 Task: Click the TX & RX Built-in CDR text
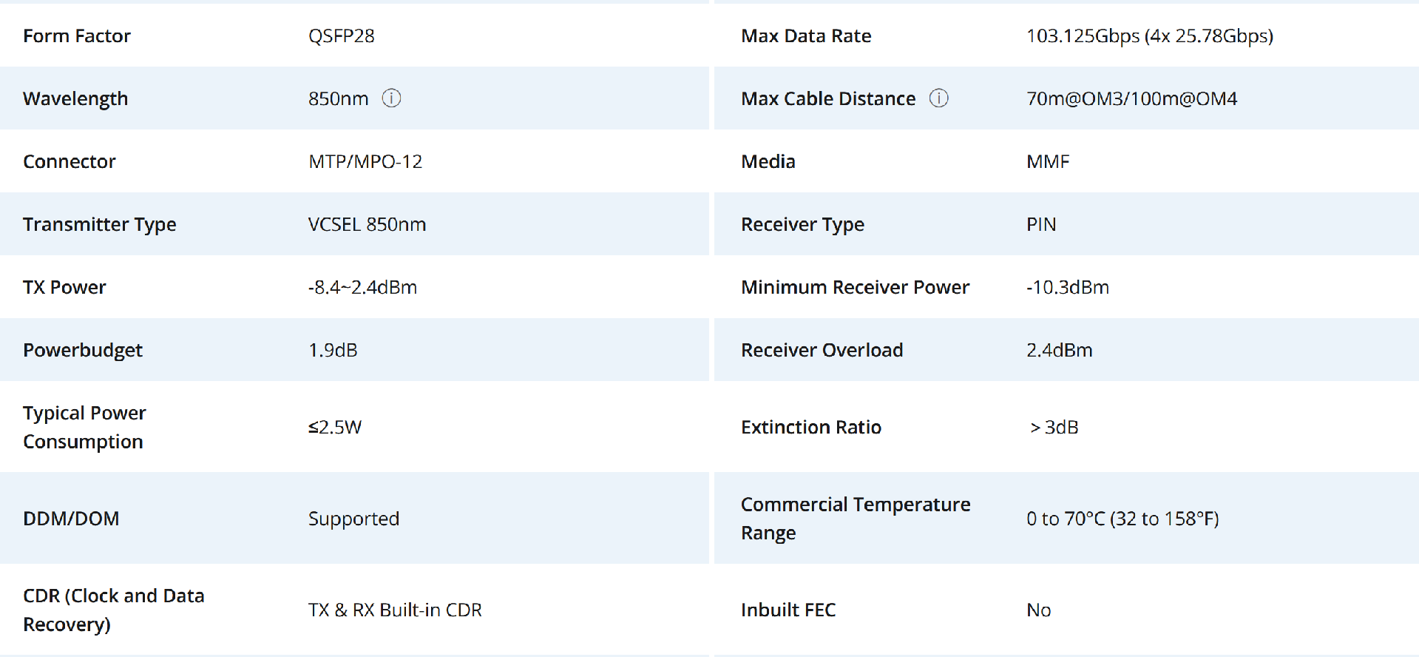tap(395, 610)
